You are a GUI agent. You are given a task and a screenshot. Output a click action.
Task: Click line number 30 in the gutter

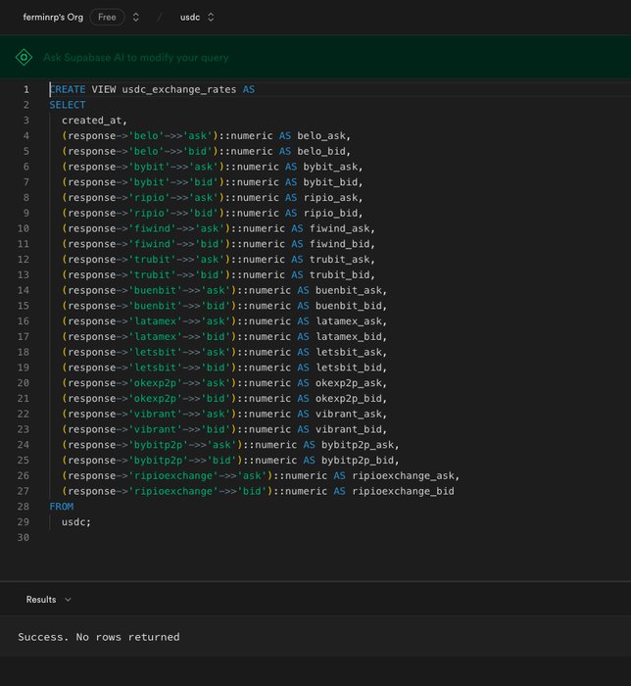click(24, 538)
